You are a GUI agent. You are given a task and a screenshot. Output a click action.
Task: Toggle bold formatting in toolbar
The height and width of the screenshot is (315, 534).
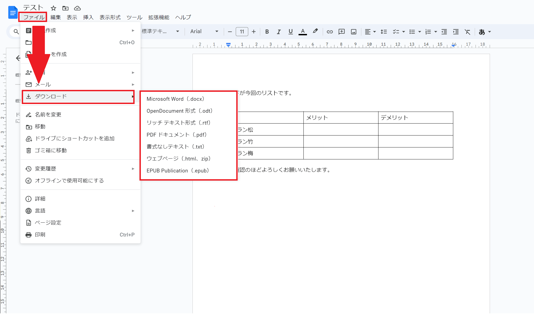(x=267, y=32)
